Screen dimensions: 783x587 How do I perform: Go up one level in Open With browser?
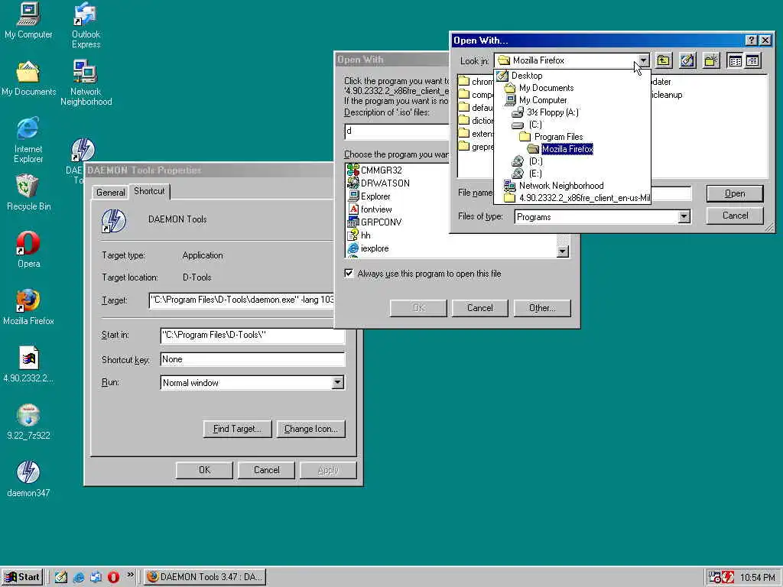click(x=663, y=60)
